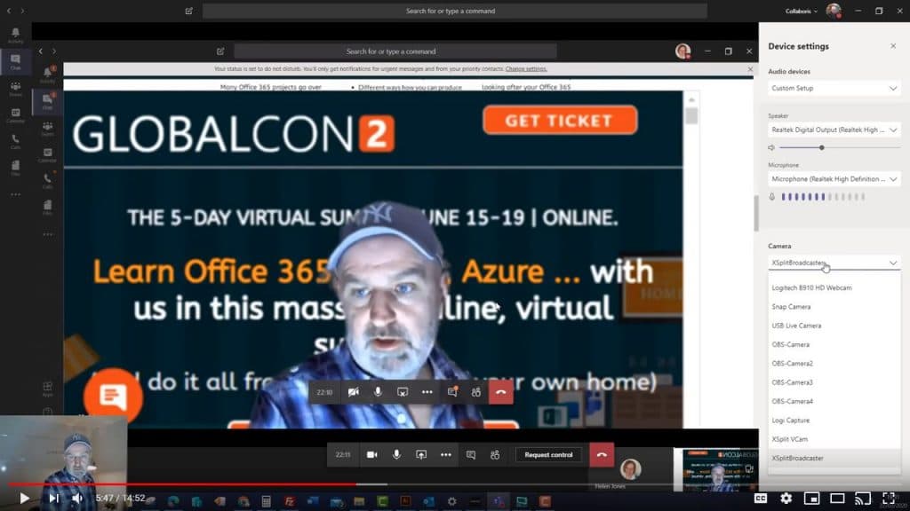The width and height of the screenshot is (910, 511).
Task: Open Calls in the shared-screen Teams sidebar
Action: [x=48, y=181]
